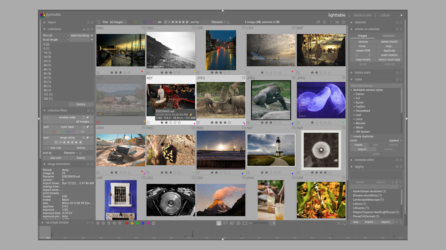Open darktable preferences with the gear icon
The image size is (446, 250).
343,22
